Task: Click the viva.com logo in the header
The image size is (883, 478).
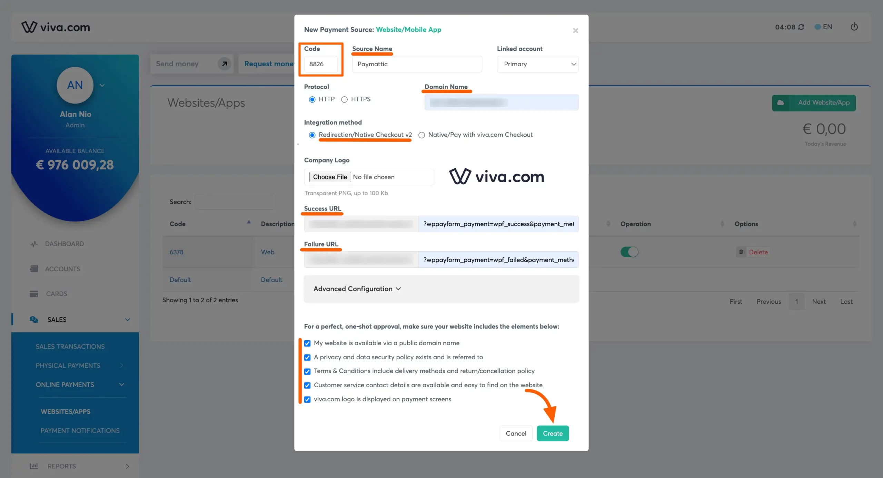Action: (x=56, y=27)
